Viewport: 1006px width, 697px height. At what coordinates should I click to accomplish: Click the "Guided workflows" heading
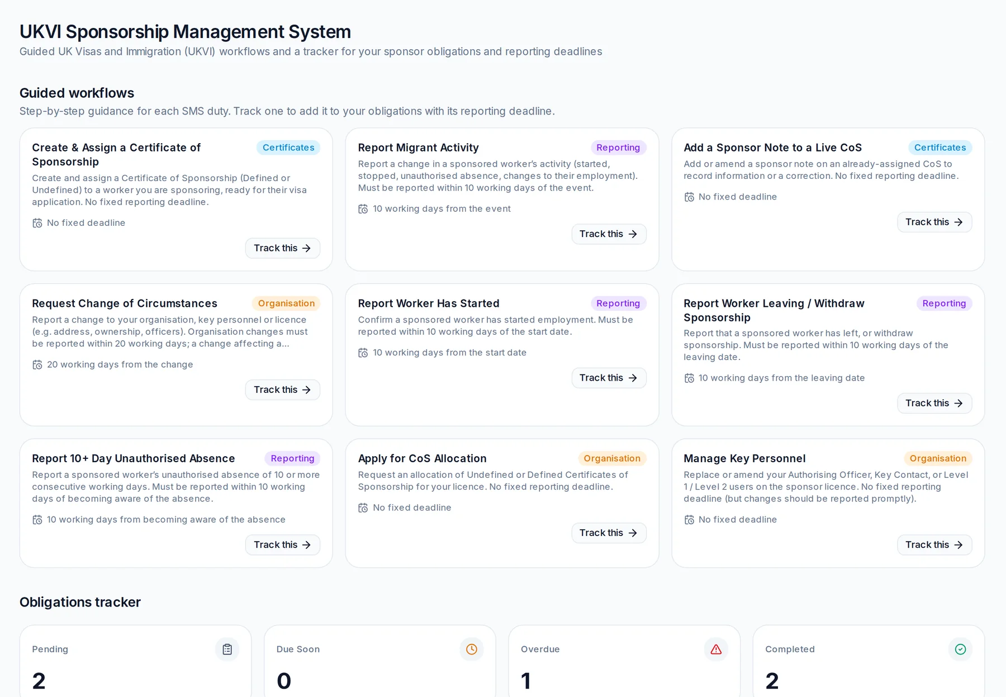77,93
